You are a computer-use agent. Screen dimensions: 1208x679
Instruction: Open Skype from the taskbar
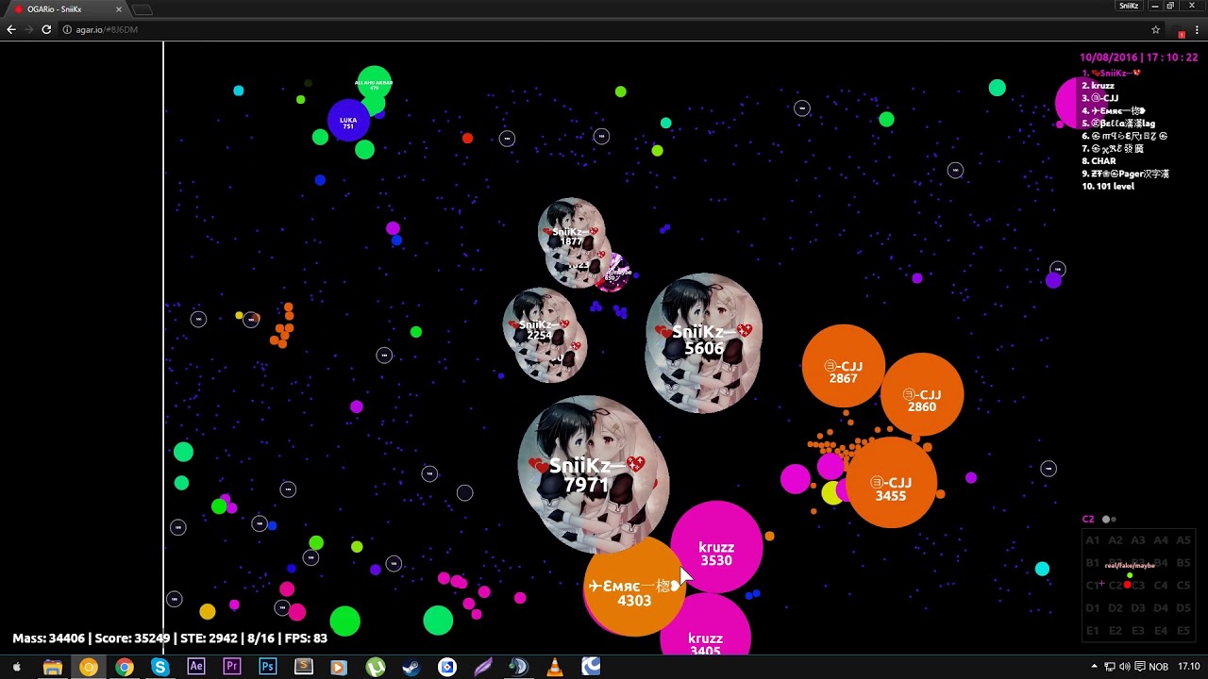point(159,667)
